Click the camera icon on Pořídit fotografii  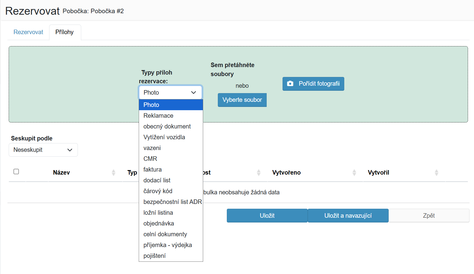(290, 84)
